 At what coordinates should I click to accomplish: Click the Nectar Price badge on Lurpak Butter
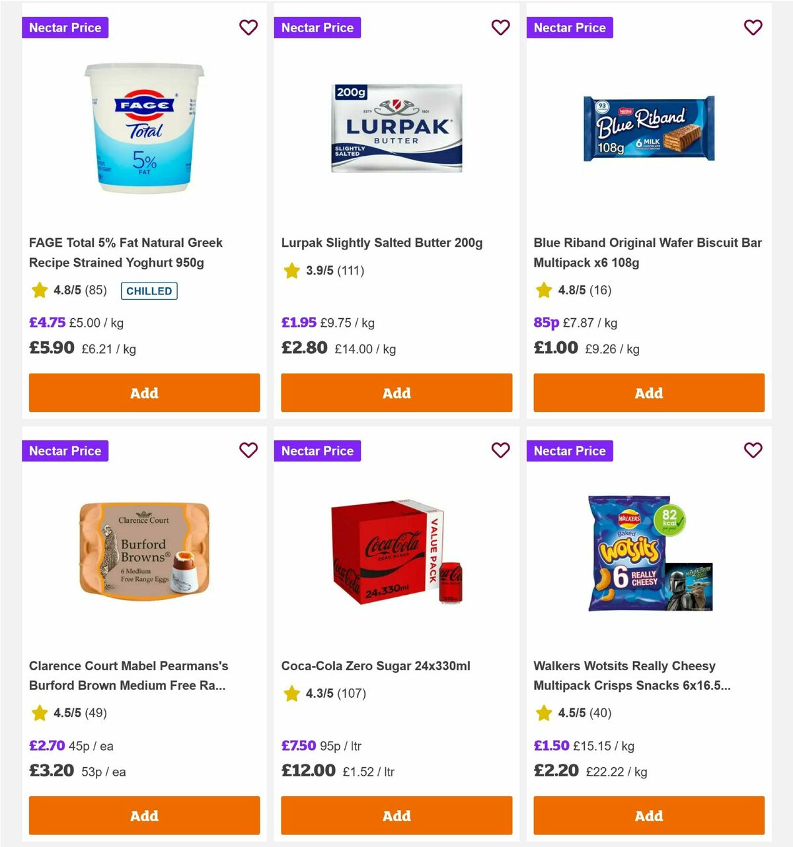point(317,28)
